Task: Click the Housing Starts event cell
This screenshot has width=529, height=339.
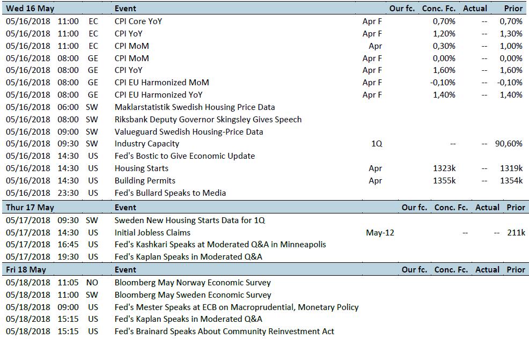Action: tap(141, 168)
